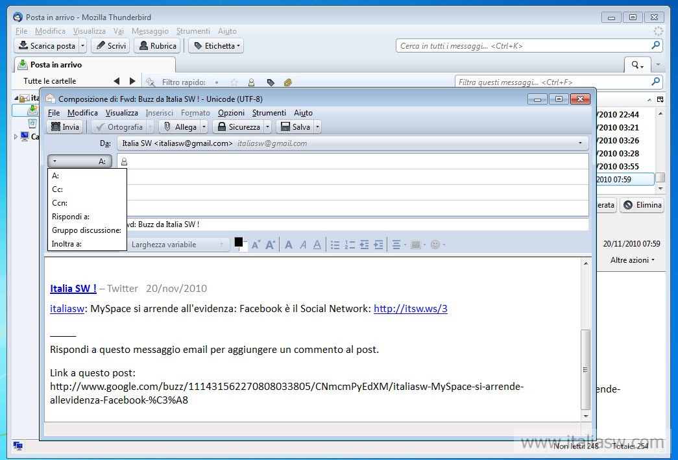This screenshot has width=678, height=460.
Task: Toggle the contacts quick filter
Action: pyautogui.click(x=251, y=82)
